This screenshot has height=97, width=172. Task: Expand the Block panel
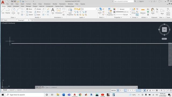102,17
